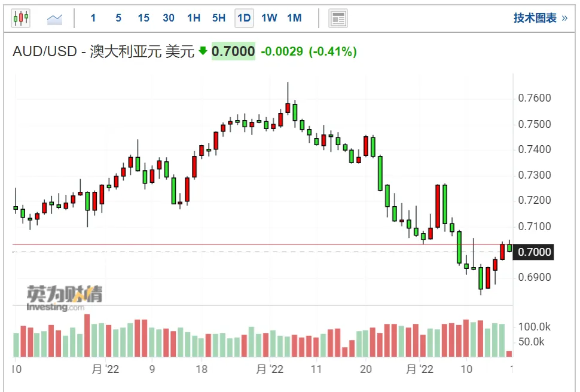
Task: Set the chart to 1W weekly
Action: pyautogui.click(x=269, y=18)
